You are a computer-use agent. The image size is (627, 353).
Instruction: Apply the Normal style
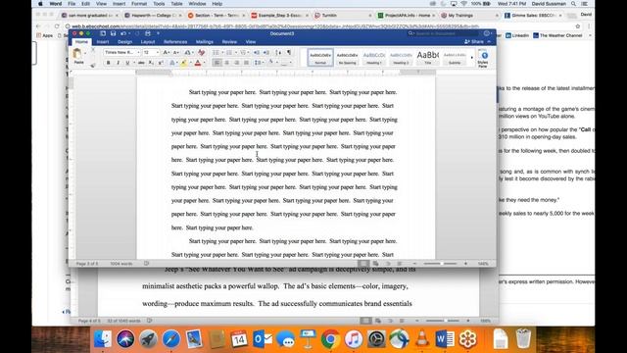point(320,58)
